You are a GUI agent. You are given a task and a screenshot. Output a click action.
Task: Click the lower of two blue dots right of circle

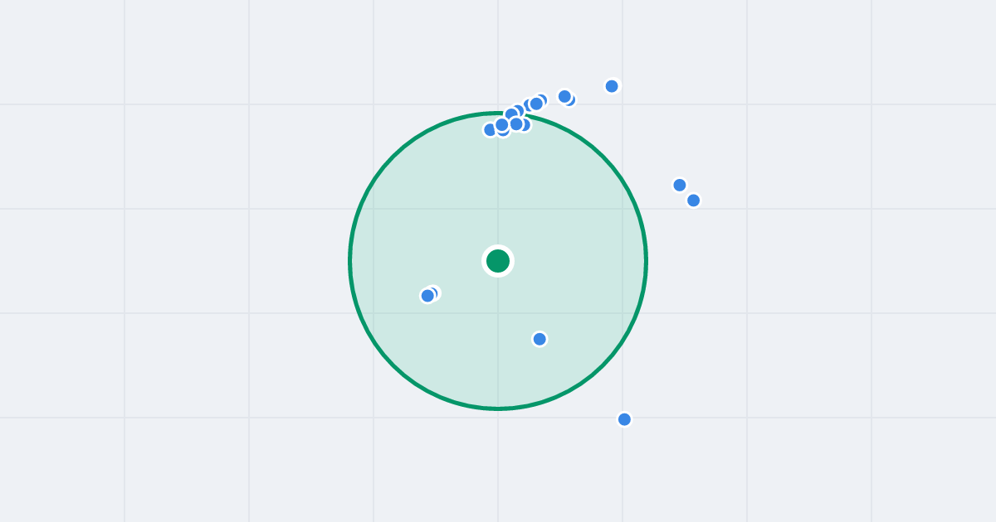tap(693, 201)
